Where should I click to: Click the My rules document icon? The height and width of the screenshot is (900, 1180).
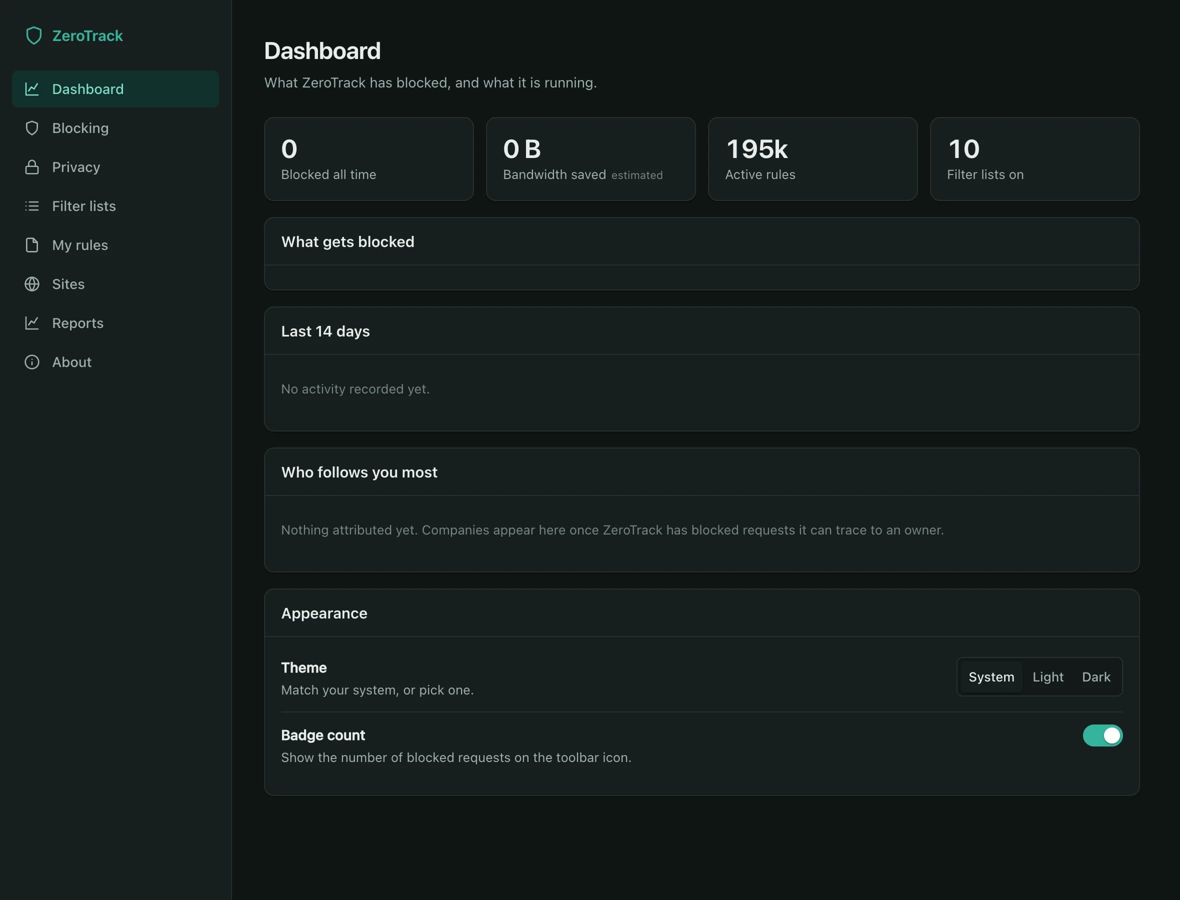[x=32, y=245]
